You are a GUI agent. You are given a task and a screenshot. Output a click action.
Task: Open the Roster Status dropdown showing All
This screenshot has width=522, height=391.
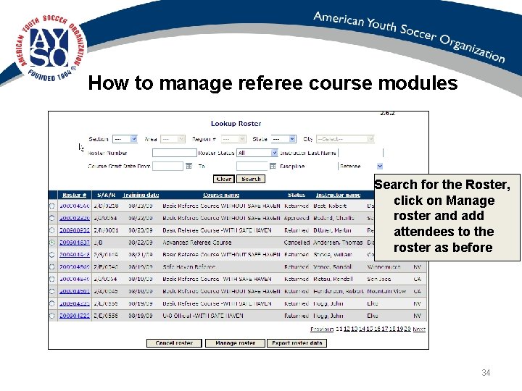click(x=257, y=153)
